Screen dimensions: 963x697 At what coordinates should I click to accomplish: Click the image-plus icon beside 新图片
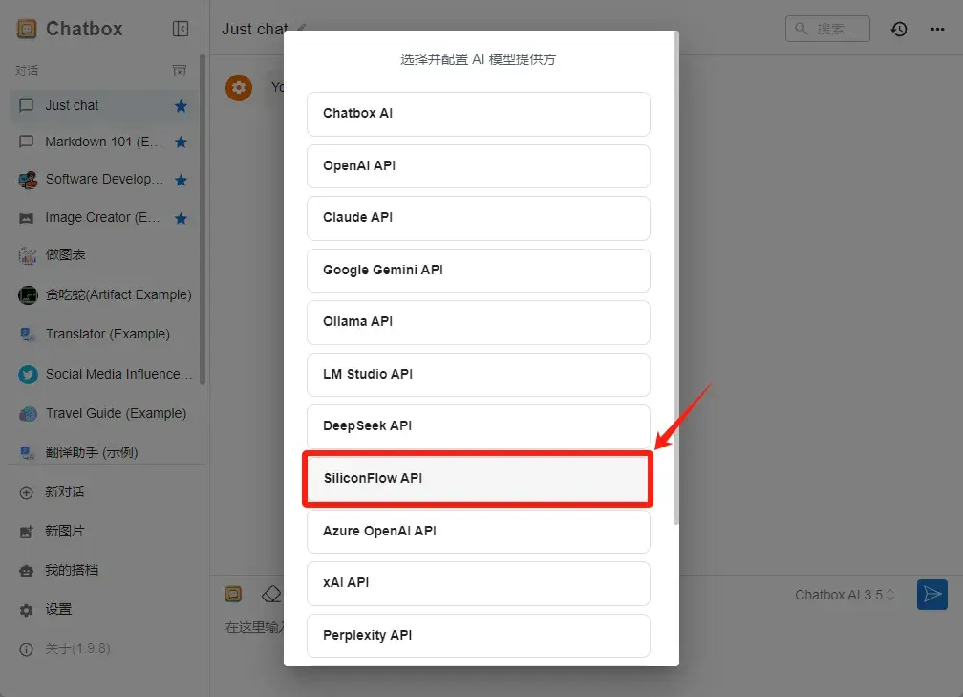[x=27, y=533]
